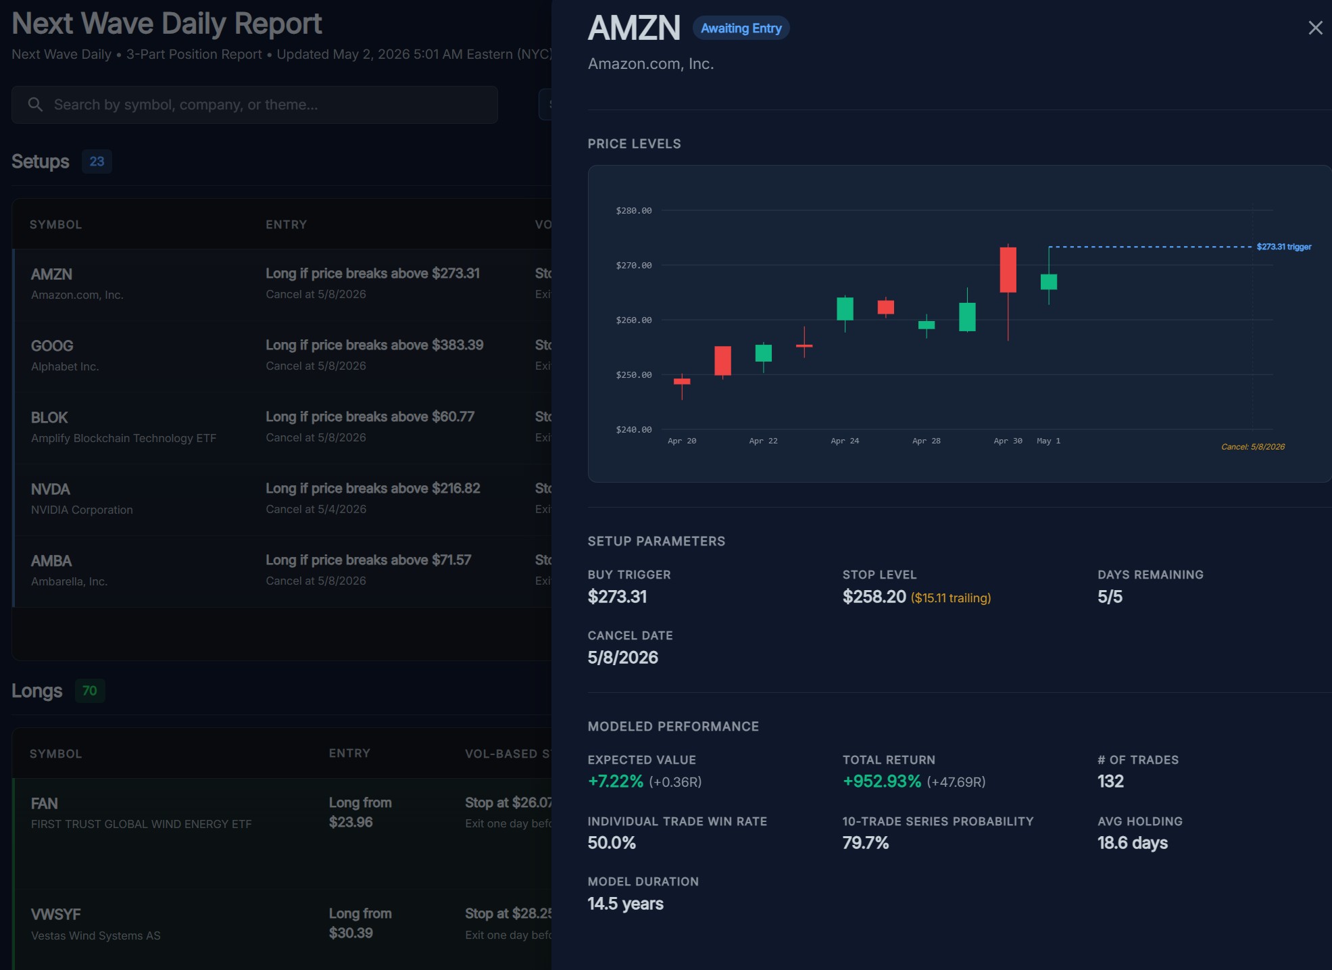
Task: Click the Cancel: 5/8/2026 chart marker
Action: [x=1253, y=447]
